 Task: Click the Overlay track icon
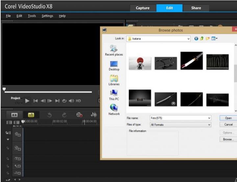(17, 148)
